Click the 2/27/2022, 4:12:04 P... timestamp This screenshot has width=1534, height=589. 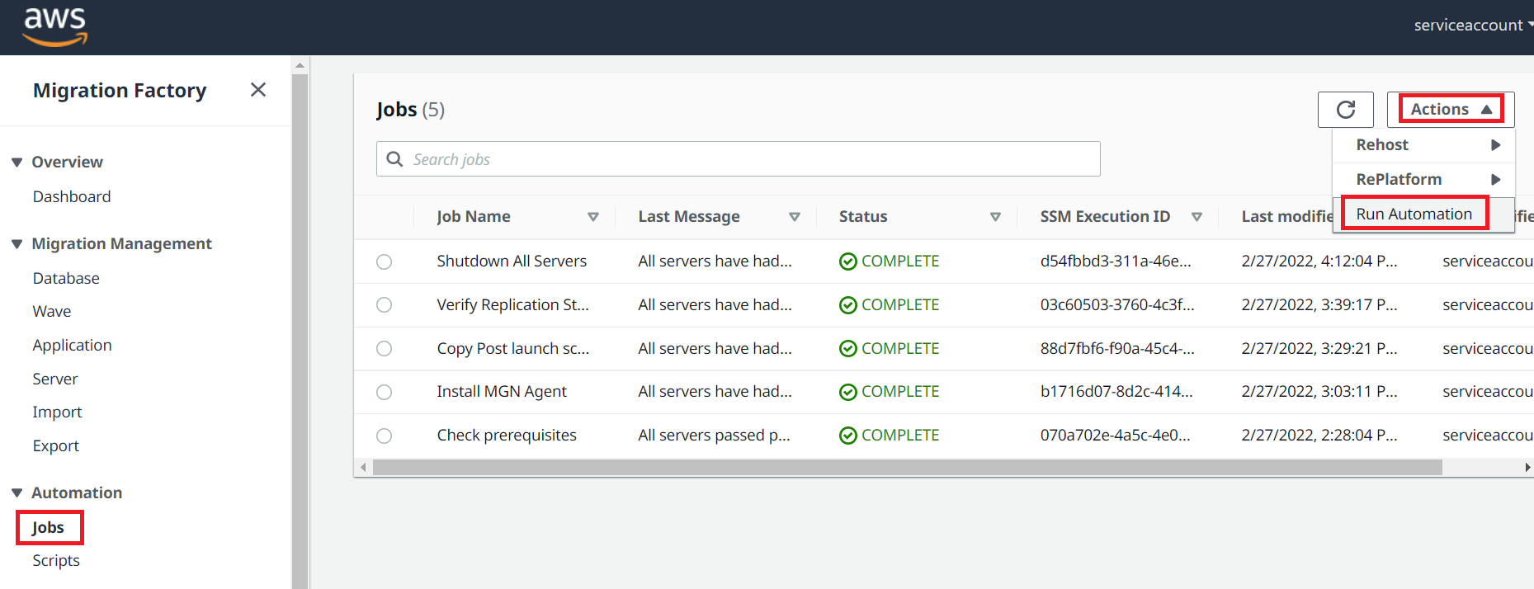click(1319, 261)
